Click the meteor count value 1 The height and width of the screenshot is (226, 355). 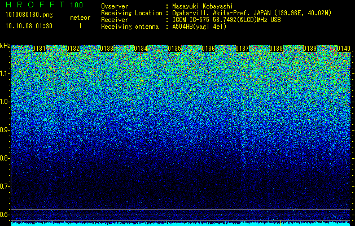click(x=80, y=26)
